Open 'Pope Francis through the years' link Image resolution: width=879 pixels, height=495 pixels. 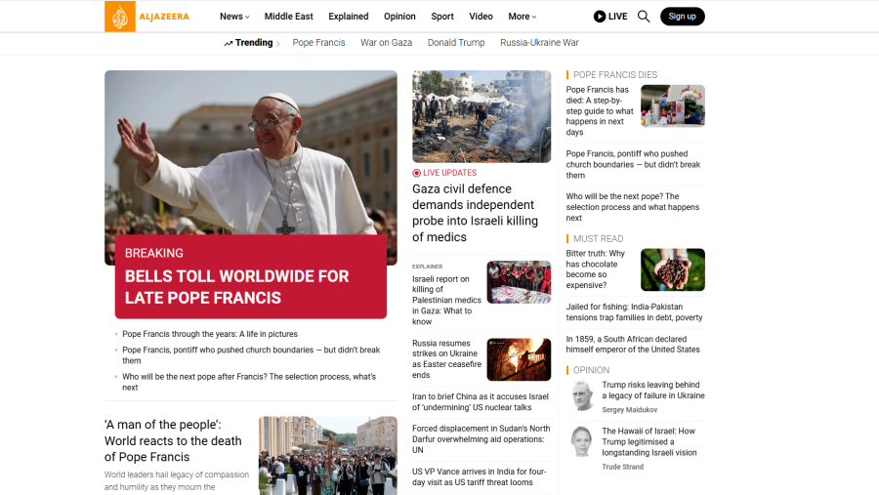pos(210,334)
